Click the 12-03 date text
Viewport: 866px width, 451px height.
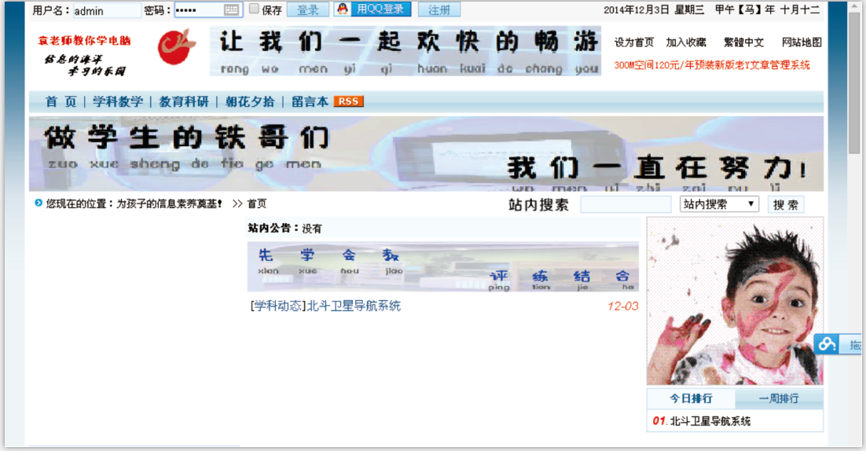tap(622, 306)
